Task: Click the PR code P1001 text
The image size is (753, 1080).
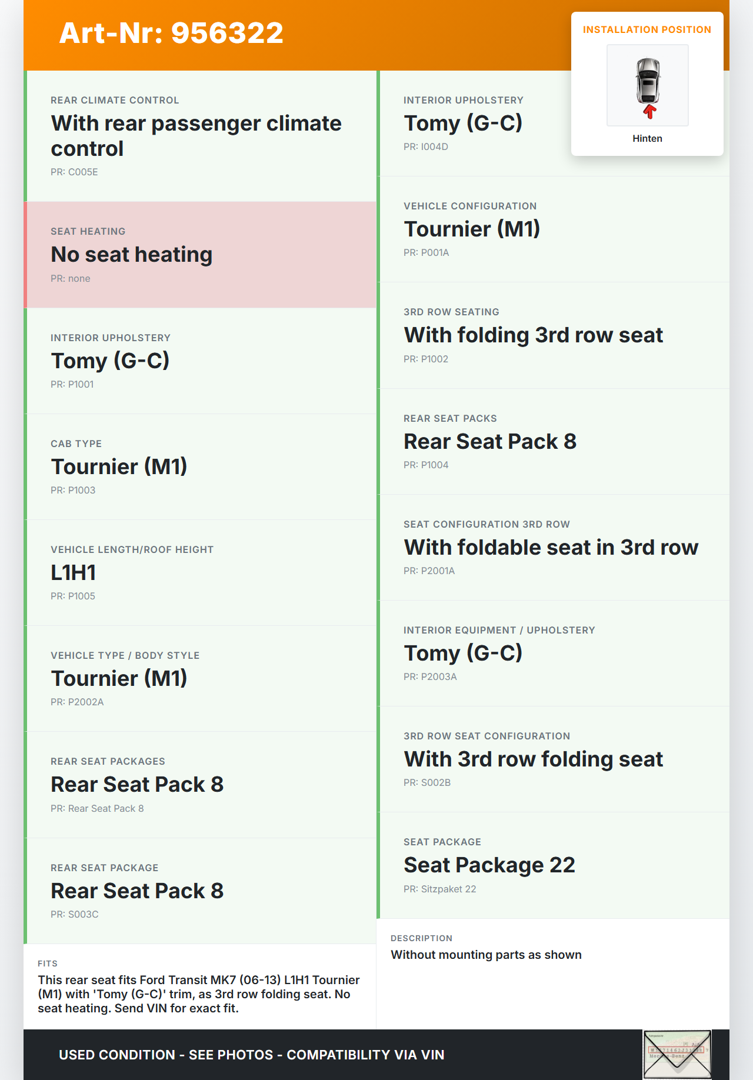Action: (72, 385)
